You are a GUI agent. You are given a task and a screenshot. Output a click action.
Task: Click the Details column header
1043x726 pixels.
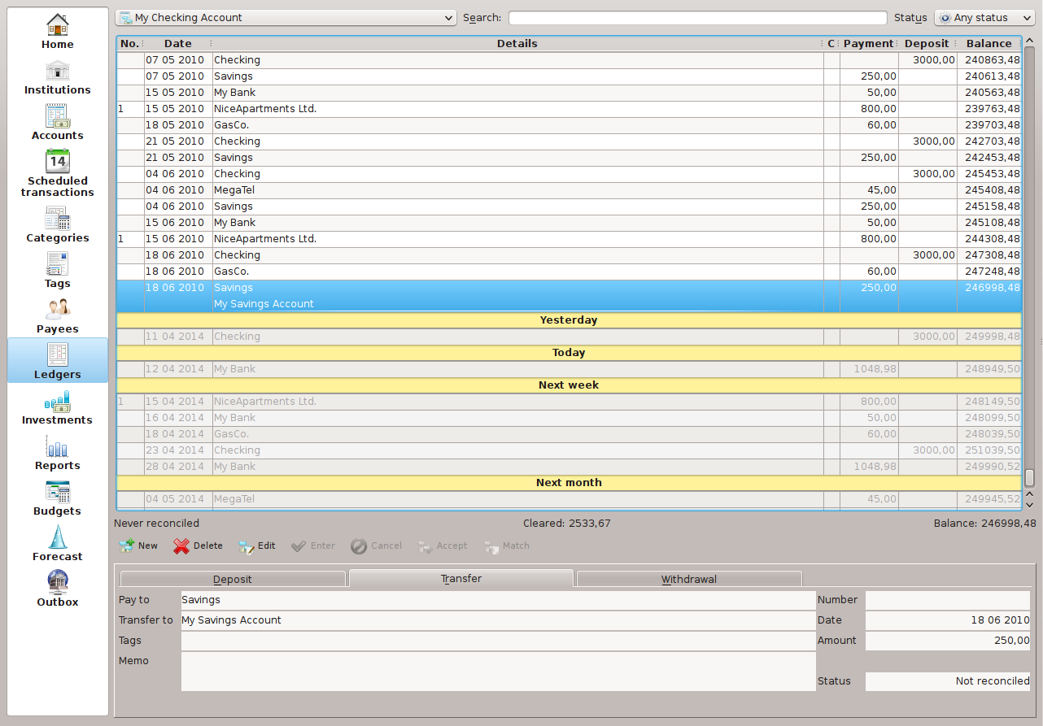517,44
